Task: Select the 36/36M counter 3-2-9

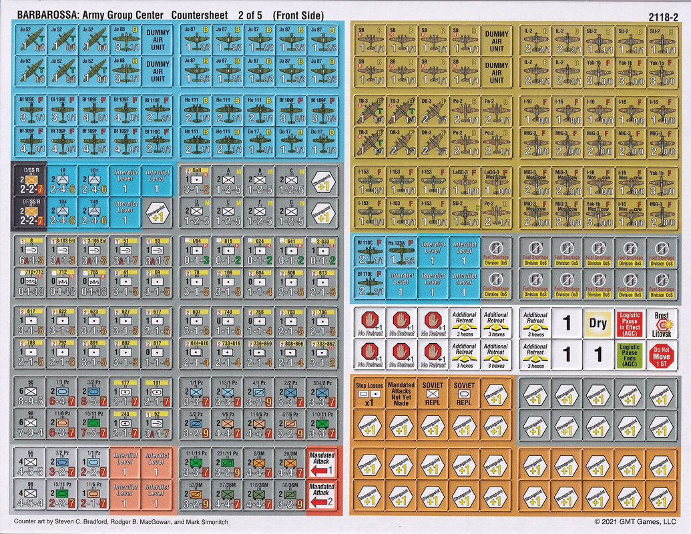Action: [x=291, y=495]
